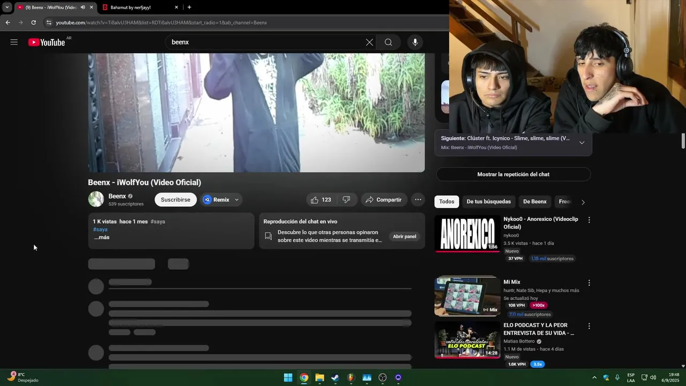The height and width of the screenshot is (386, 686).
Task: Open FL Studio from the taskbar
Action: [351, 377]
